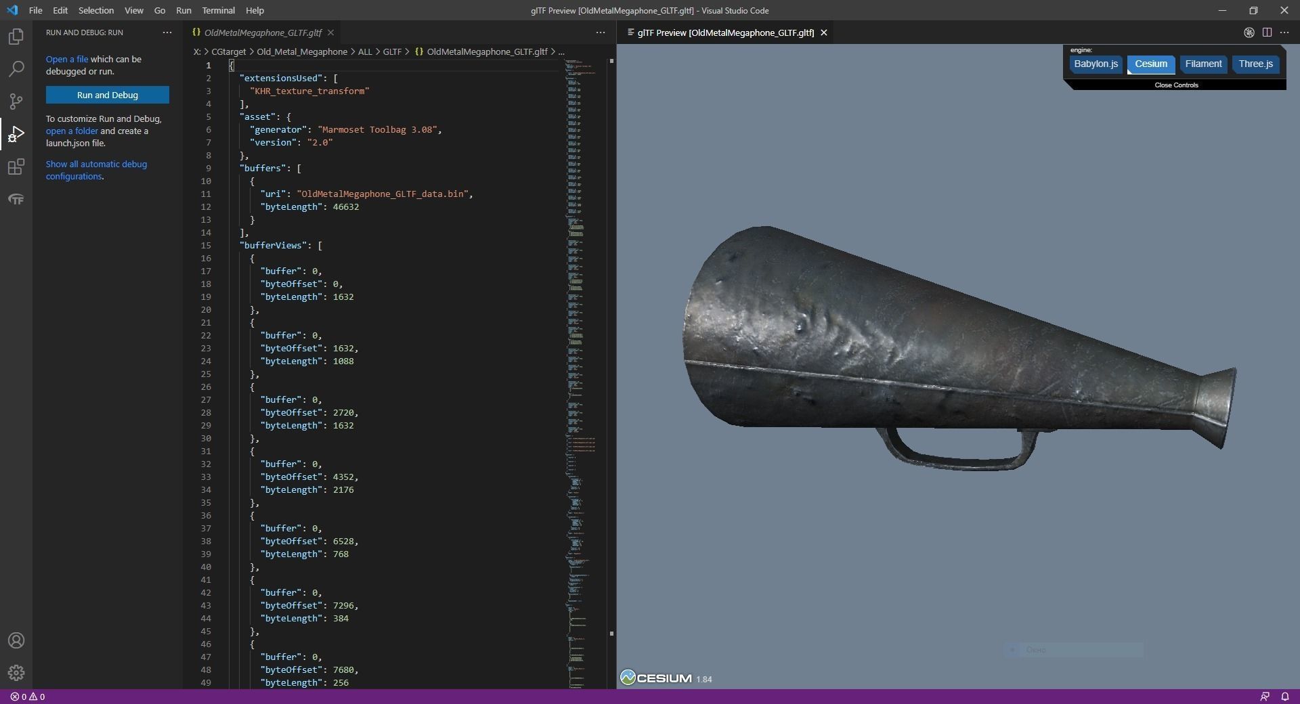This screenshot has width=1300, height=704.
Task: Open the Extensions view
Action: pyautogui.click(x=16, y=167)
